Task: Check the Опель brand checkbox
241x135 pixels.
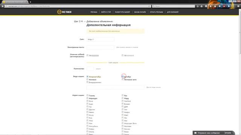Action: [x=87, y=132]
